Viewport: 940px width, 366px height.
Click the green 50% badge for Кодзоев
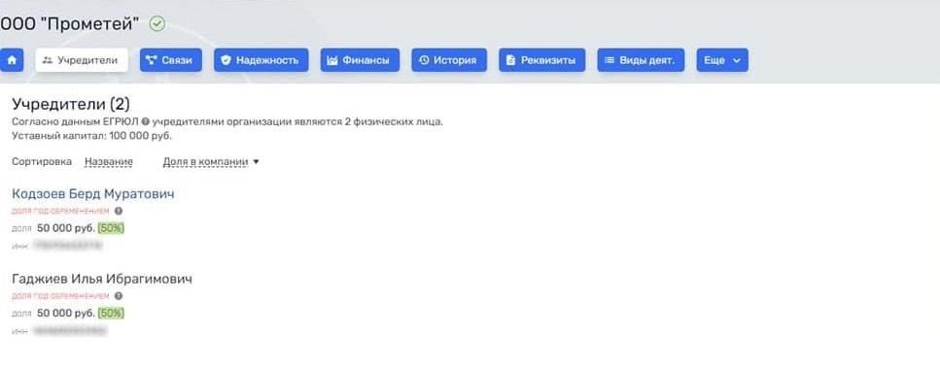click(x=111, y=227)
